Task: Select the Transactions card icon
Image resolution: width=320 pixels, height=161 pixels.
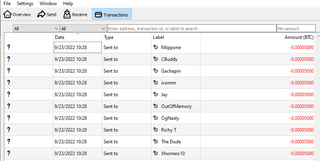Action: 98,15
